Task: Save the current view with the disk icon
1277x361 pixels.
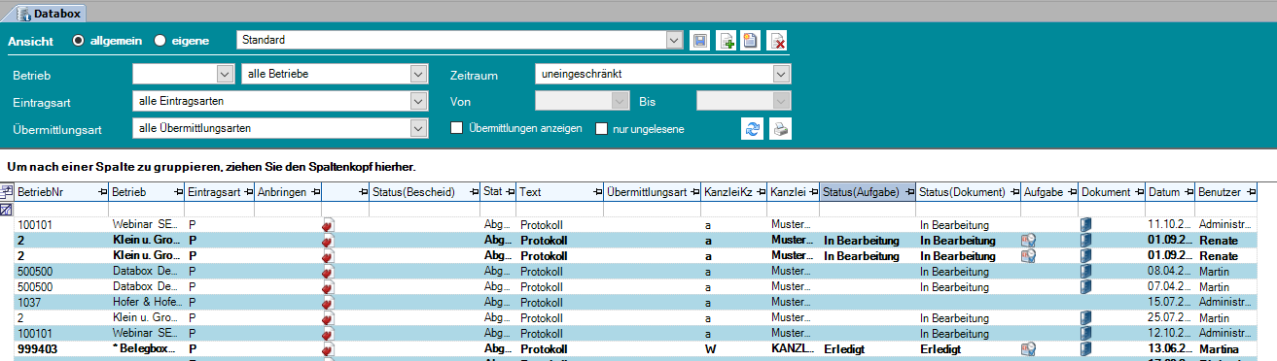Action: click(700, 41)
